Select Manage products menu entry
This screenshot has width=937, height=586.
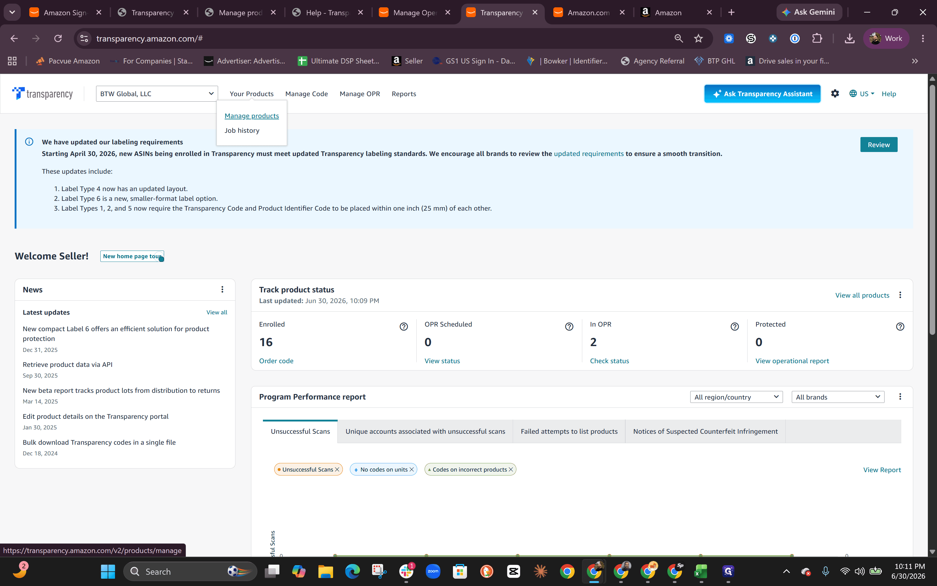[x=252, y=115]
